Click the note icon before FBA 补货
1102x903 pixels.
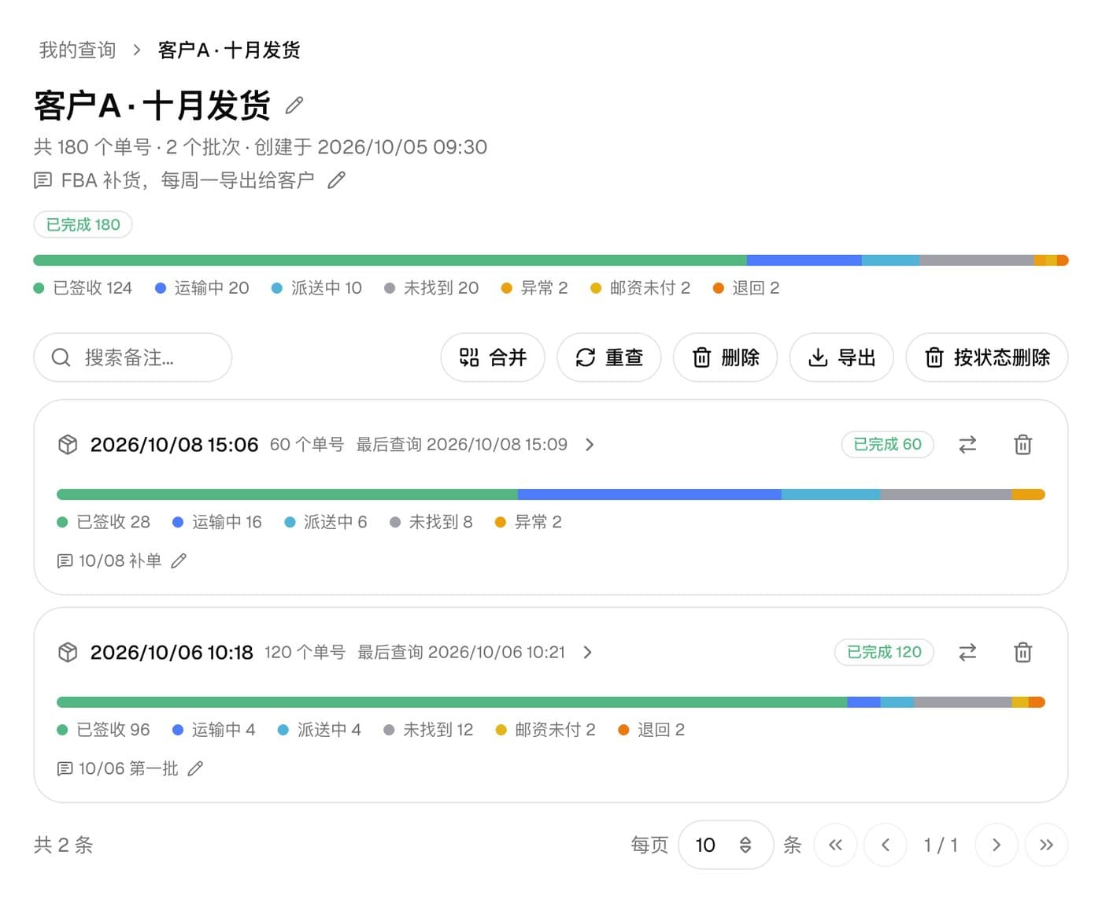43,180
